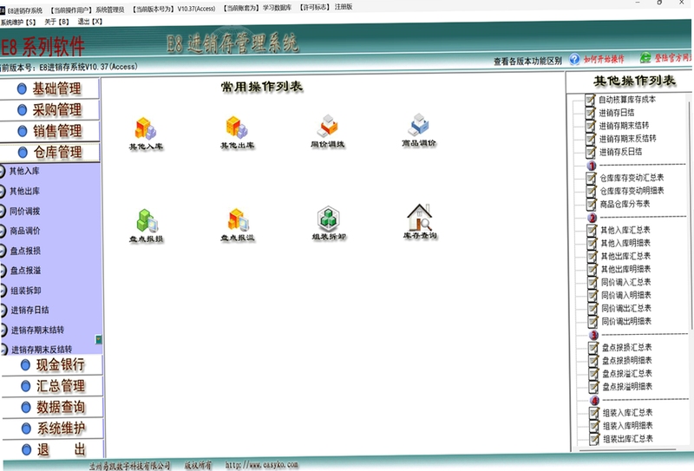The height and width of the screenshot is (471, 694).
Task: Click the green official website icon
Action: point(645,57)
